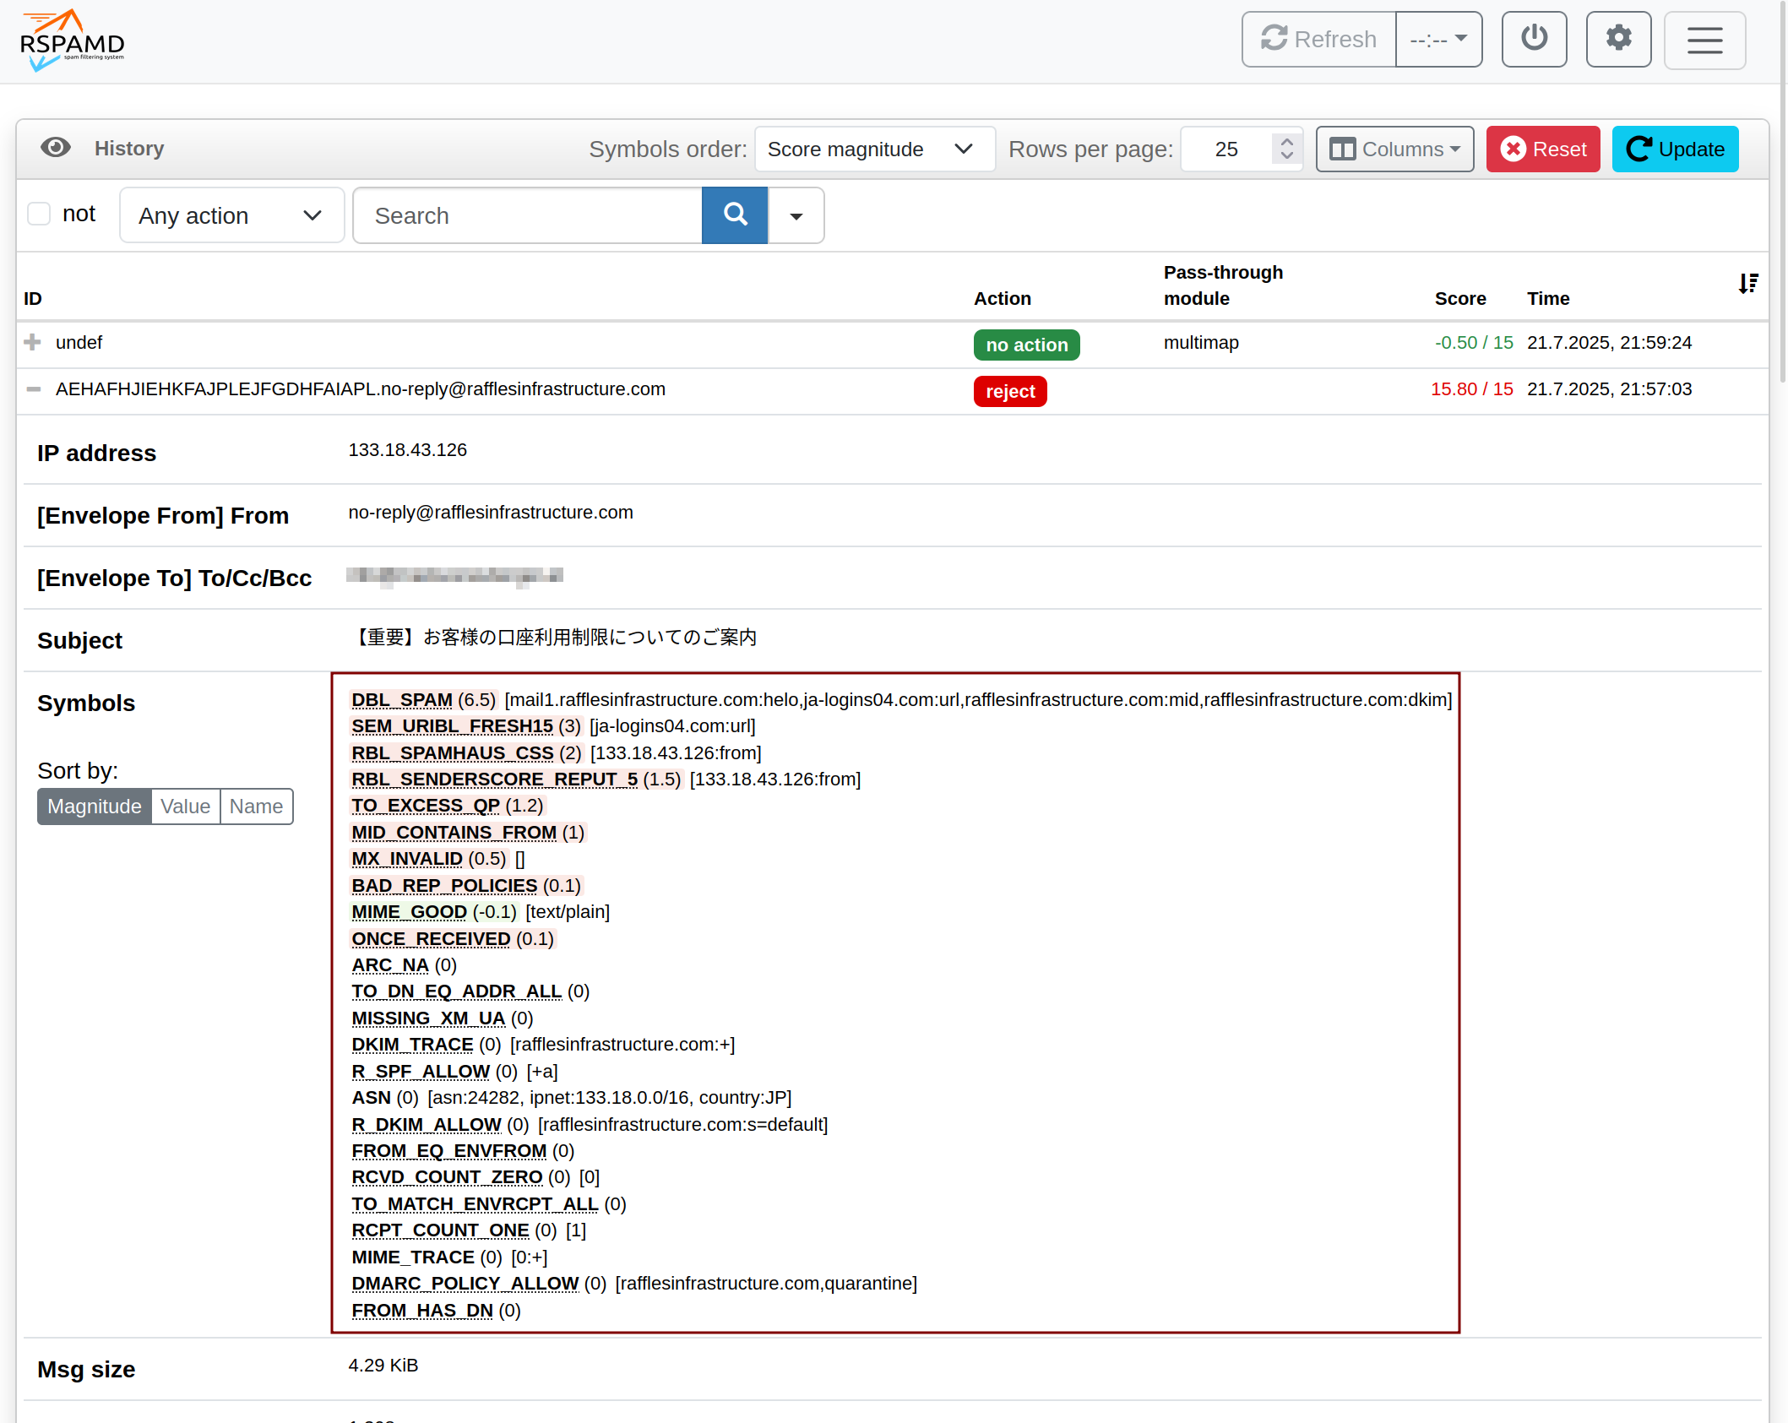Viewport: 1788px width, 1423px height.
Task: Click the score -0.50 / 15
Action: click(x=1474, y=343)
